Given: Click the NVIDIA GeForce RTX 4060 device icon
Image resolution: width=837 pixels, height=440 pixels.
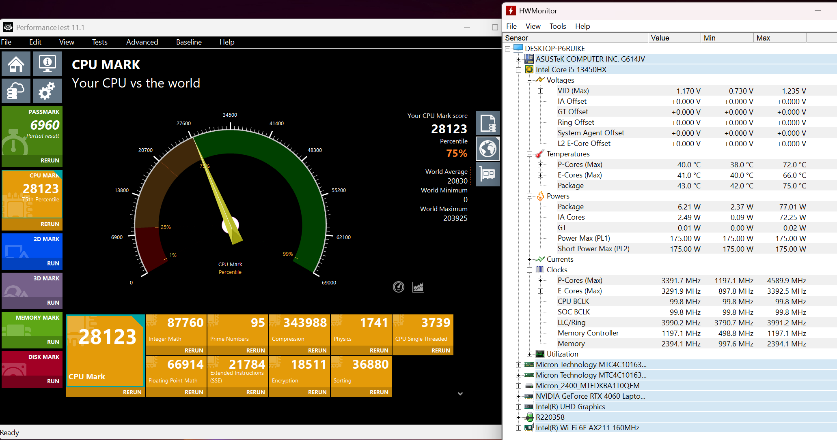Looking at the screenshot, I should coord(529,396).
